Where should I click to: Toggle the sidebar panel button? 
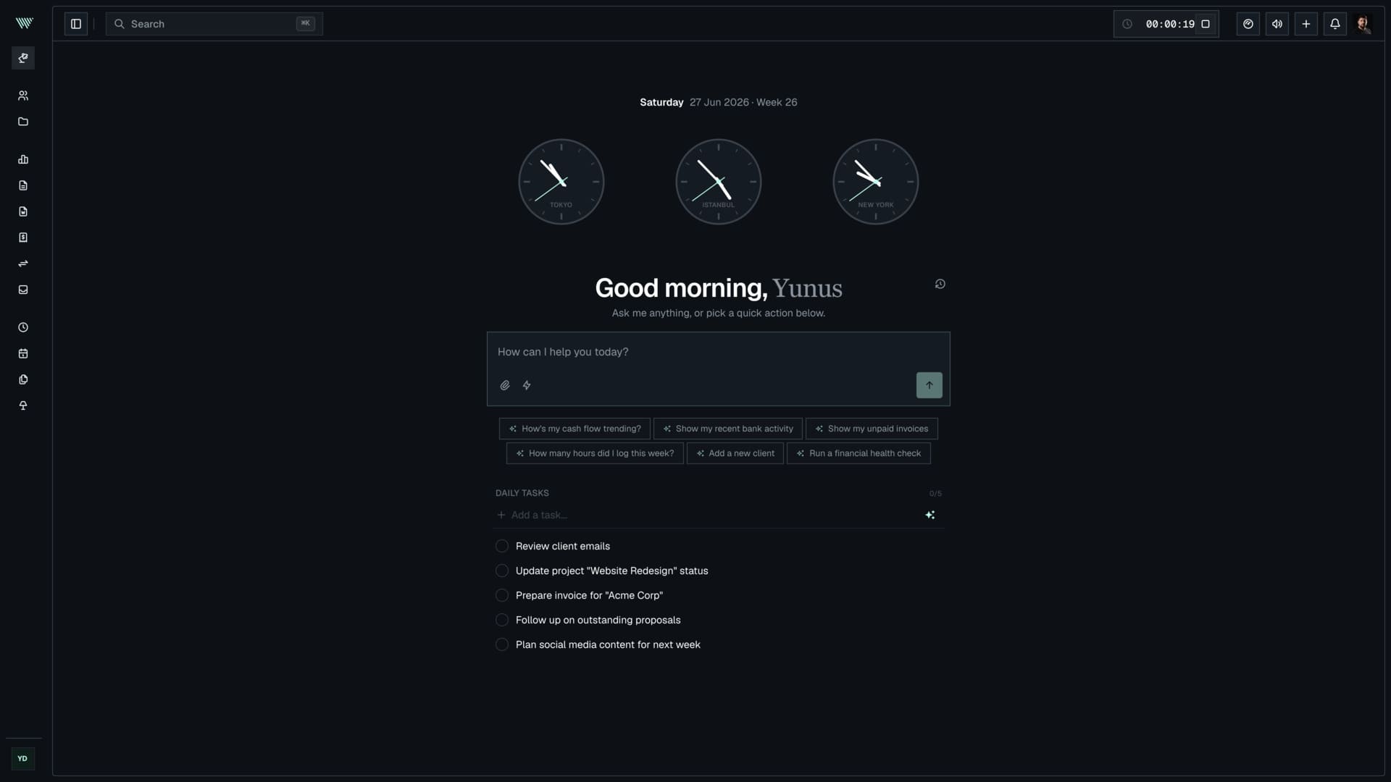tap(76, 24)
